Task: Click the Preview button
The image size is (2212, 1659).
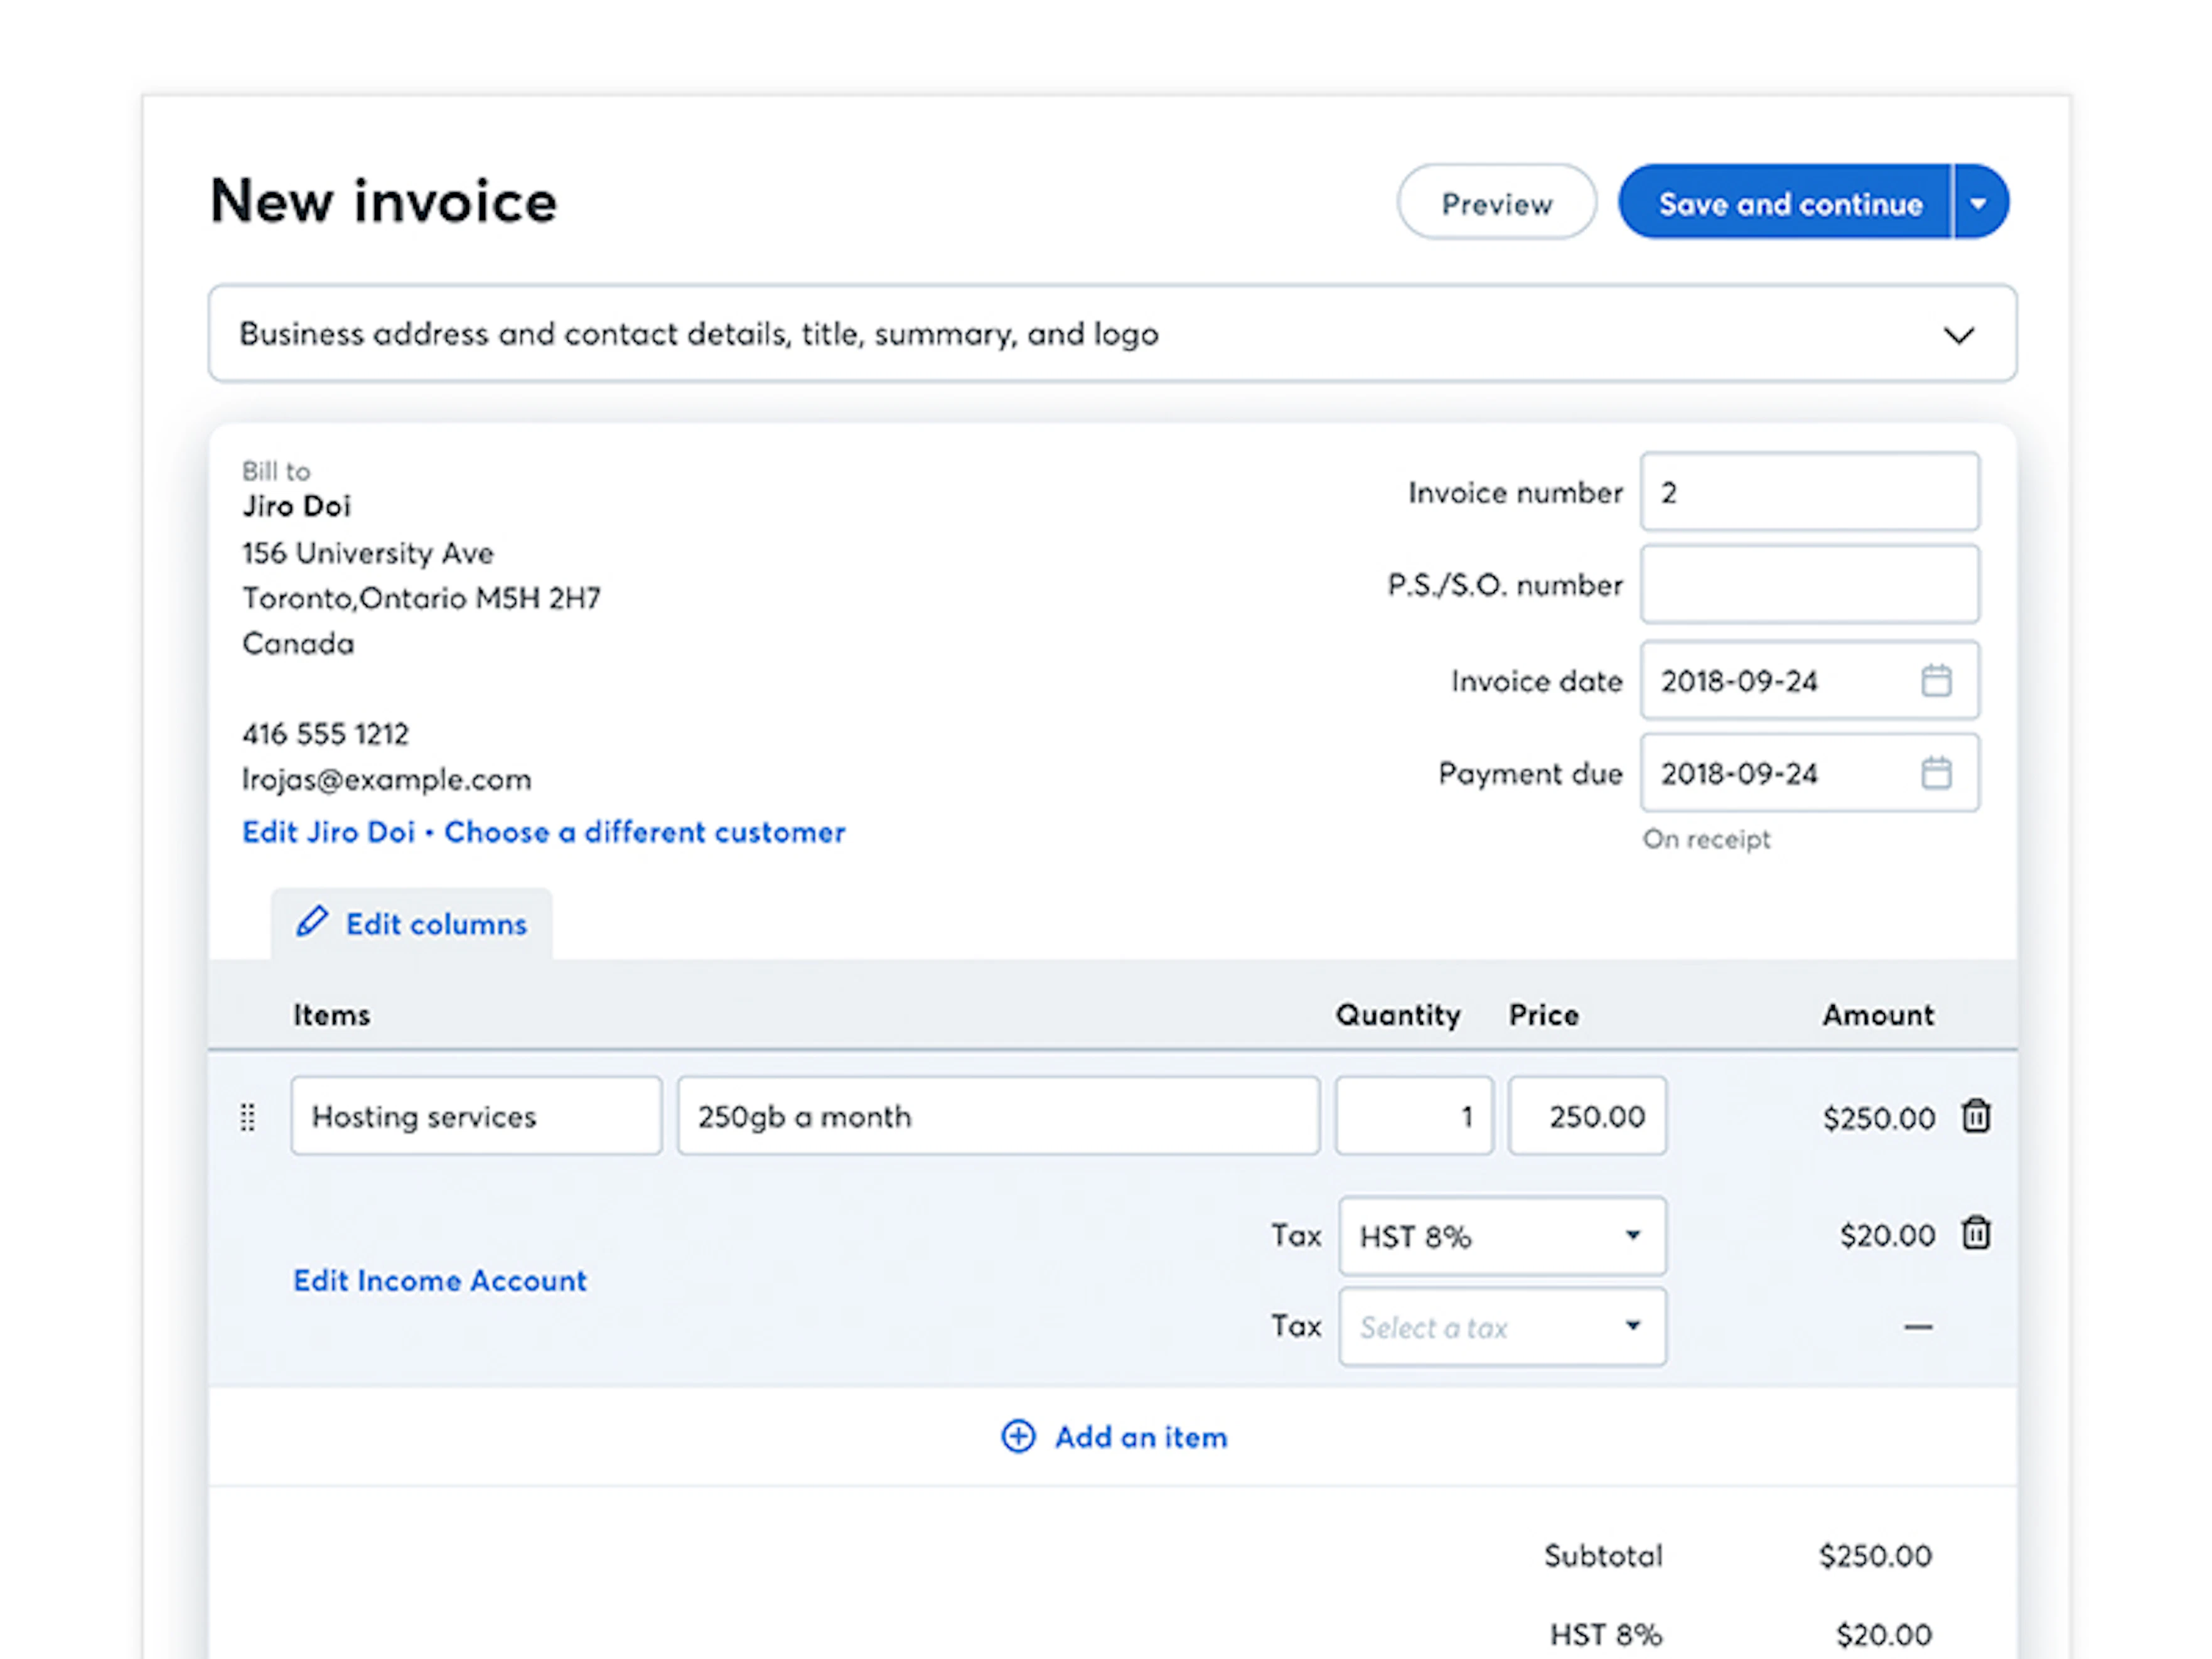Action: (1496, 203)
